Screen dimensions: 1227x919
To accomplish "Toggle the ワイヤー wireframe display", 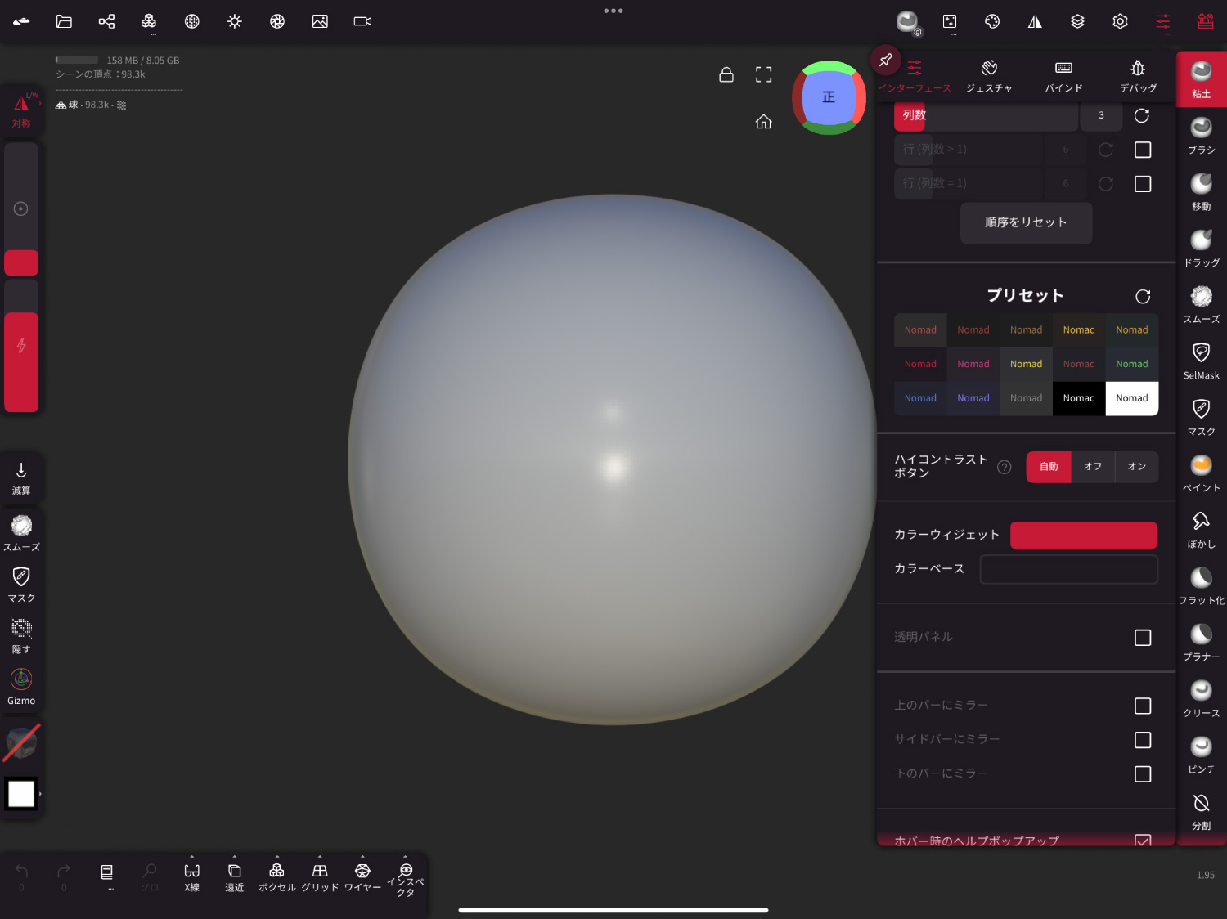I will 362,876.
